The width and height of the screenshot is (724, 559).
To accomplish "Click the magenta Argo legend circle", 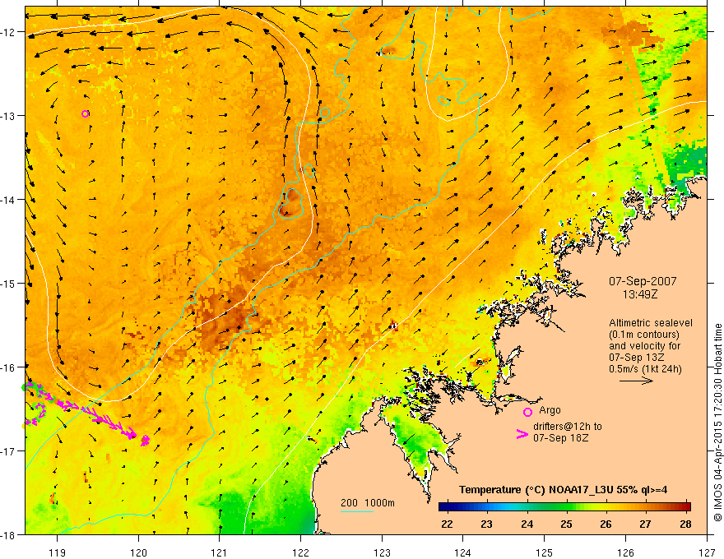I will 527,412.
